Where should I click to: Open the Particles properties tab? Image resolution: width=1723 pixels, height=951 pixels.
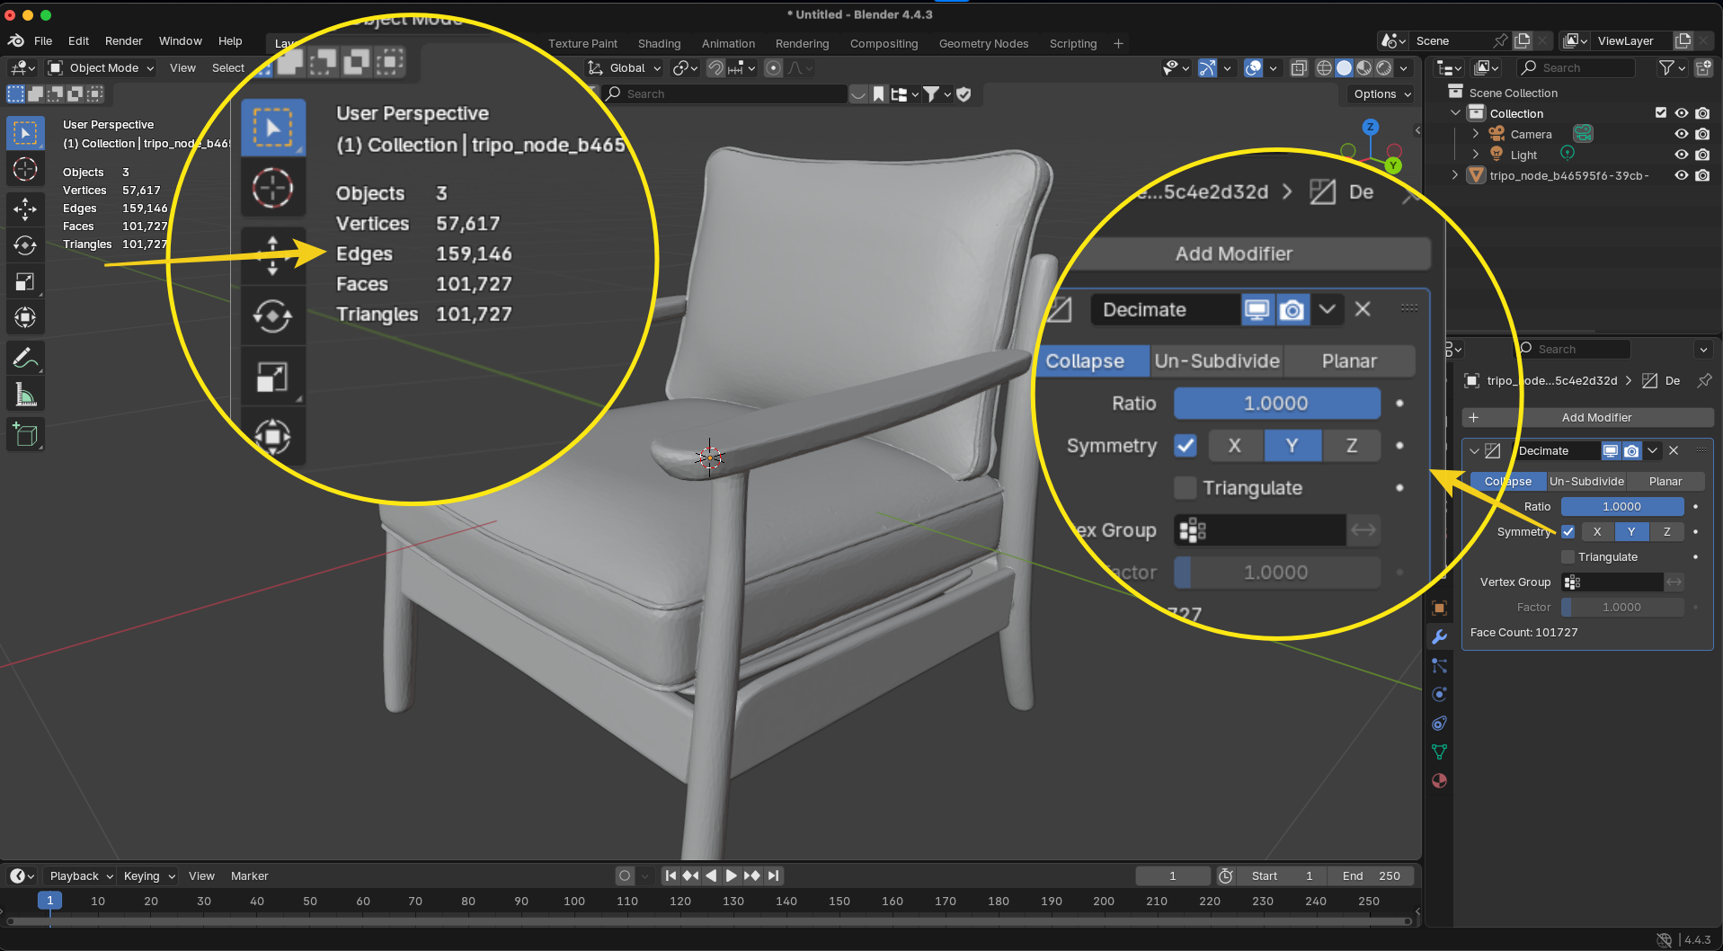[x=1439, y=666]
